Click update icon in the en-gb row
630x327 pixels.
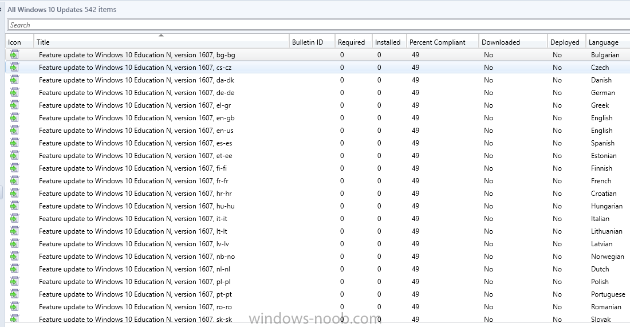click(14, 118)
